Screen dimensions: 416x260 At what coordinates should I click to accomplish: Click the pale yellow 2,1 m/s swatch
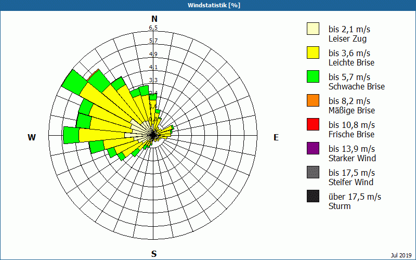pos(313,29)
